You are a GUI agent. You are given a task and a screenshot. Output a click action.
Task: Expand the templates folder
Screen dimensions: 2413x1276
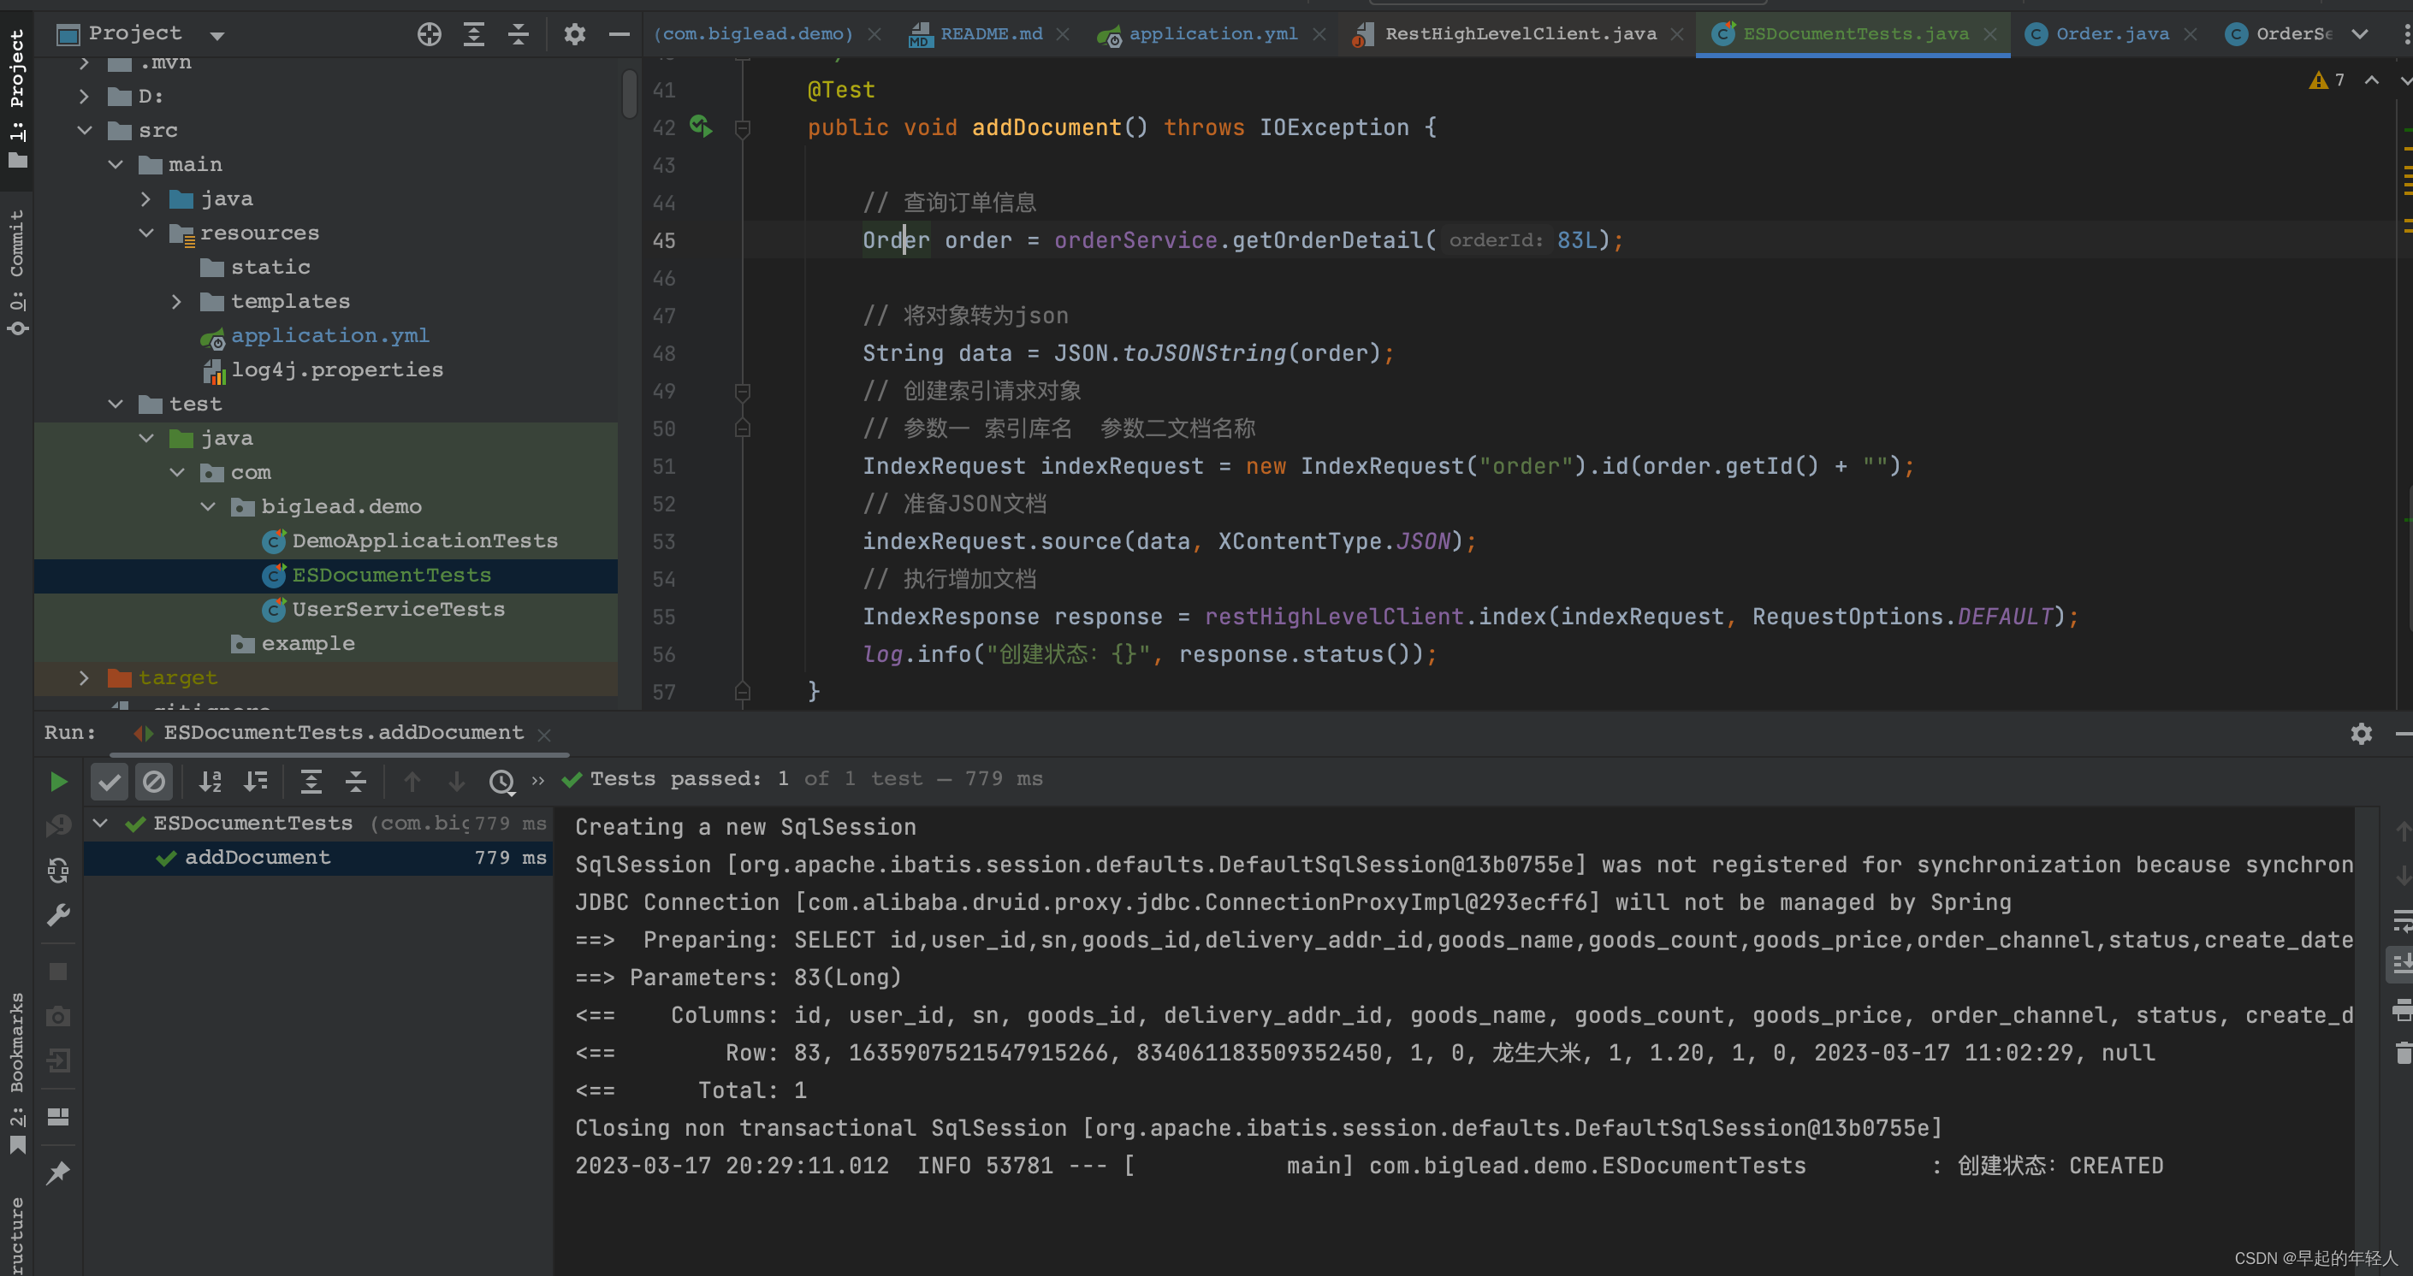pos(176,301)
